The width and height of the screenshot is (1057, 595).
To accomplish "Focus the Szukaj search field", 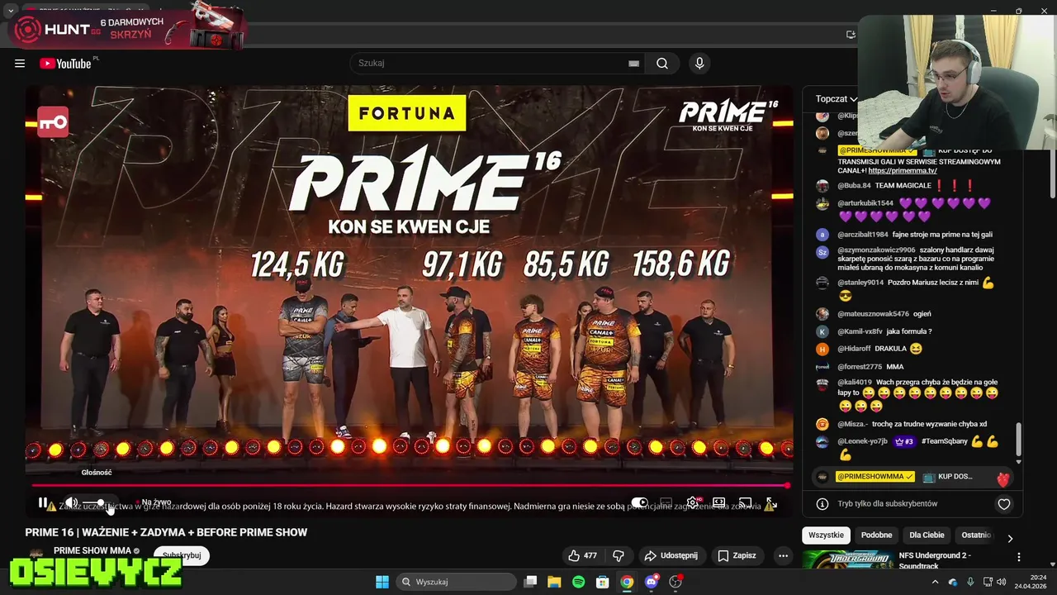I will [491, 64].
